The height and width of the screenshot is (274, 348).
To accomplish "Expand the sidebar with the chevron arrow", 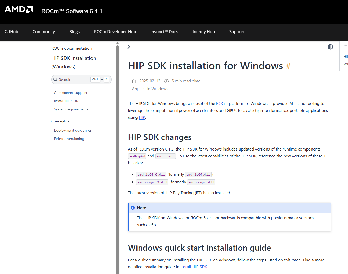I will click(x=129, y=47).
